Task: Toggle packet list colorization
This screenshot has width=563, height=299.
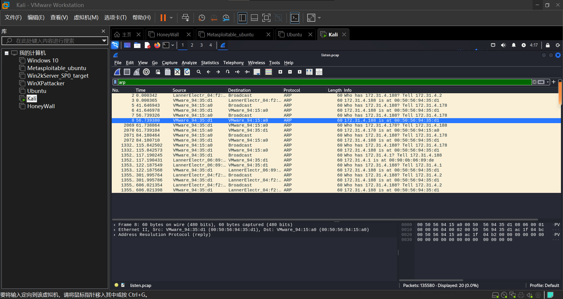Action: (269, 72)
